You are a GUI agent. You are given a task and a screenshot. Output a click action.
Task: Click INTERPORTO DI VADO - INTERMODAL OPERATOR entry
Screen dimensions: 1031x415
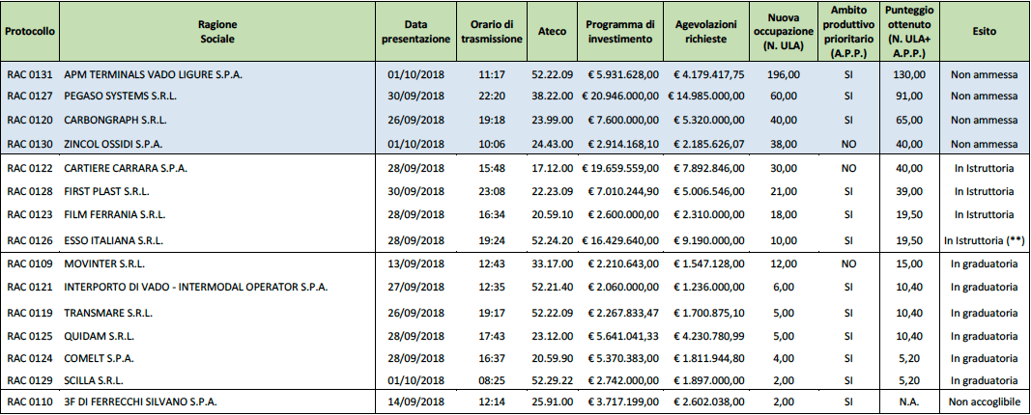click(196, 287)
